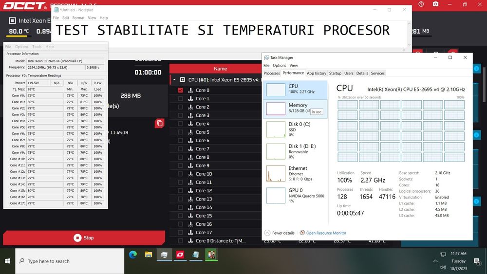Switch to Details tab in Task Manager
Screen dimensions: 487x274
[362, 73]
